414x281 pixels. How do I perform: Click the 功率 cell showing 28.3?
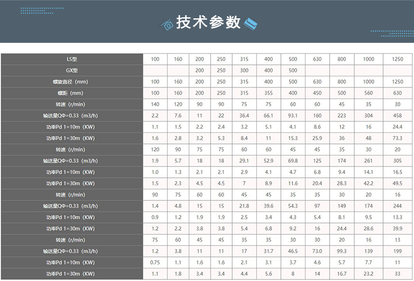342,184
